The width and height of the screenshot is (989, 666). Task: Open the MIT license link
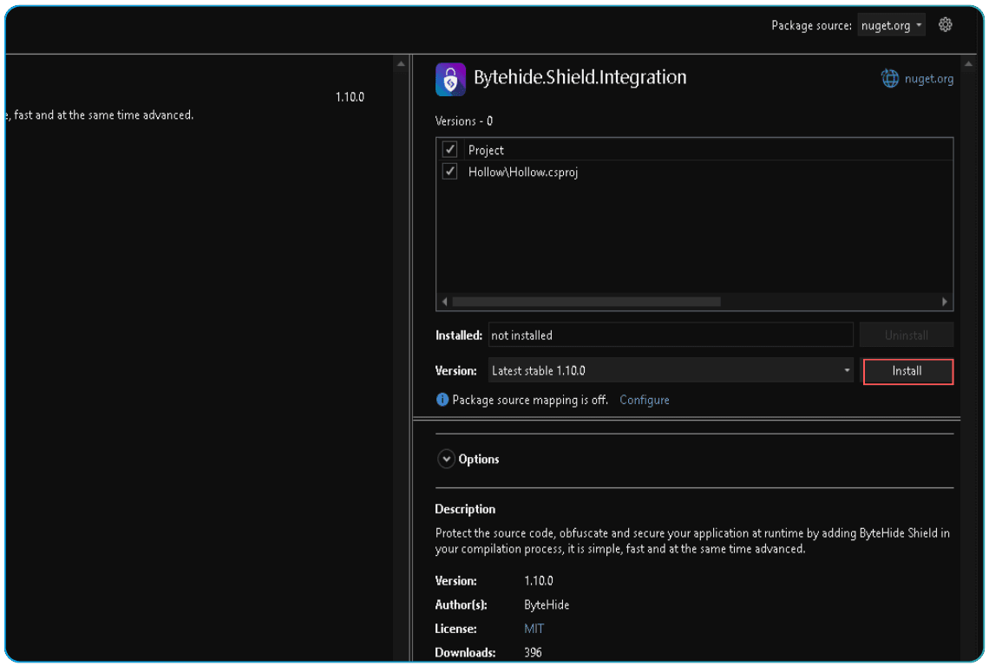coord(534,628)
